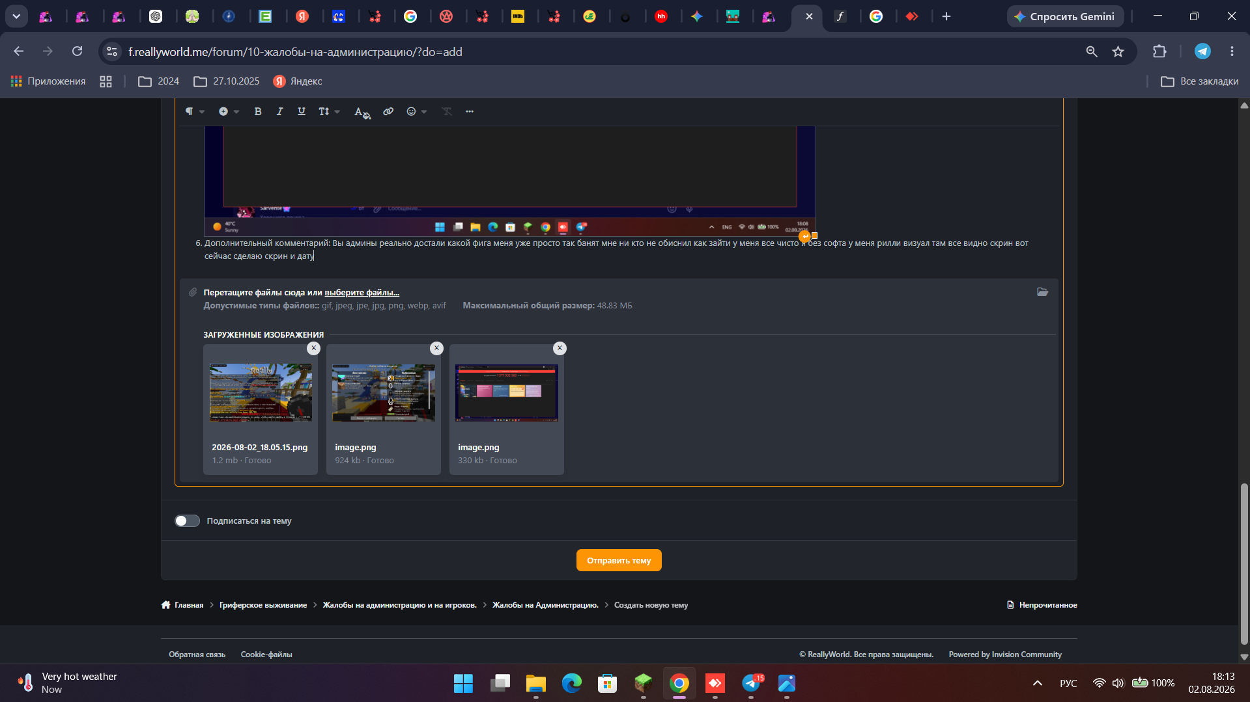Submit with the Отправить тему button
The image size is (1250, 702).
619,560
